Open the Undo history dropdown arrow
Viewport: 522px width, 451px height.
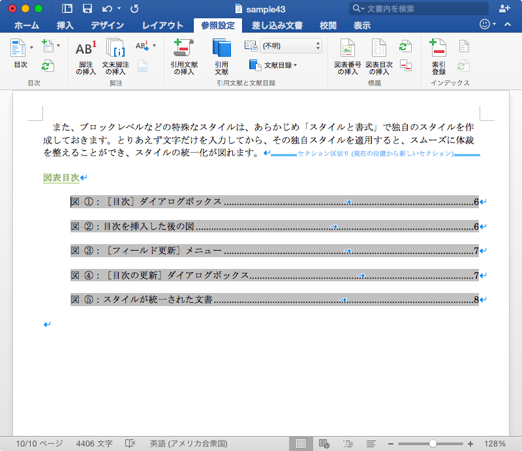[x=119, y=8]
